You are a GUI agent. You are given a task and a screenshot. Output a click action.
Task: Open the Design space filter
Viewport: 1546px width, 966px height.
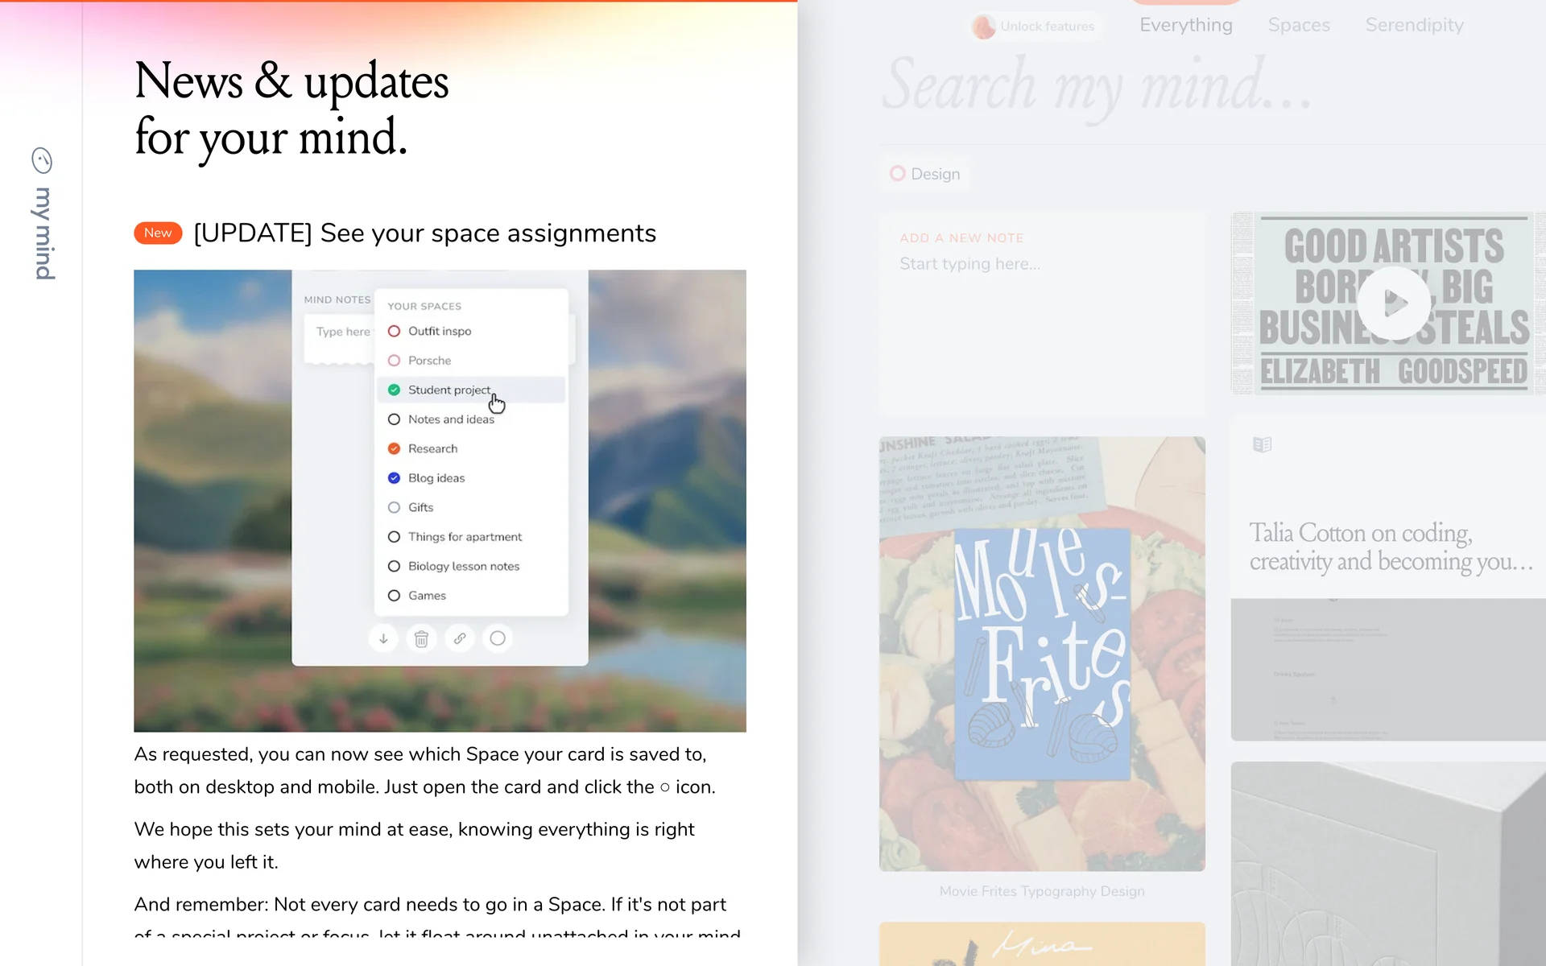point(924,174)
